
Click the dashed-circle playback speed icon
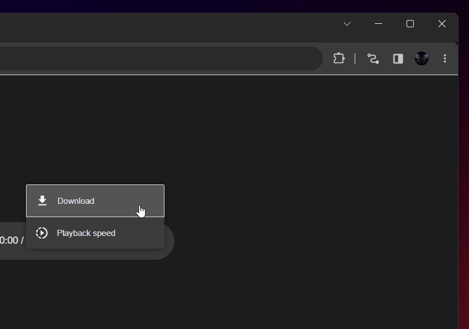click(x=42, y=233)
